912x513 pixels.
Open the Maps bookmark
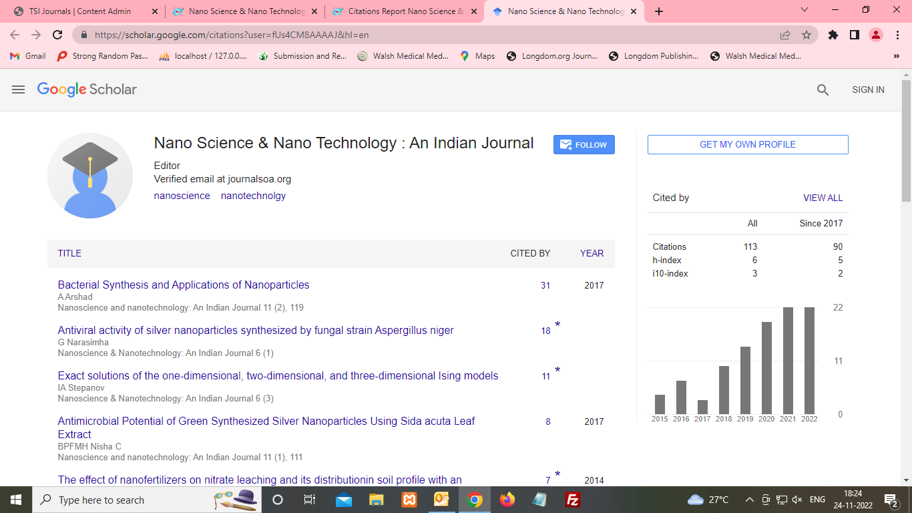click(477, 56)
